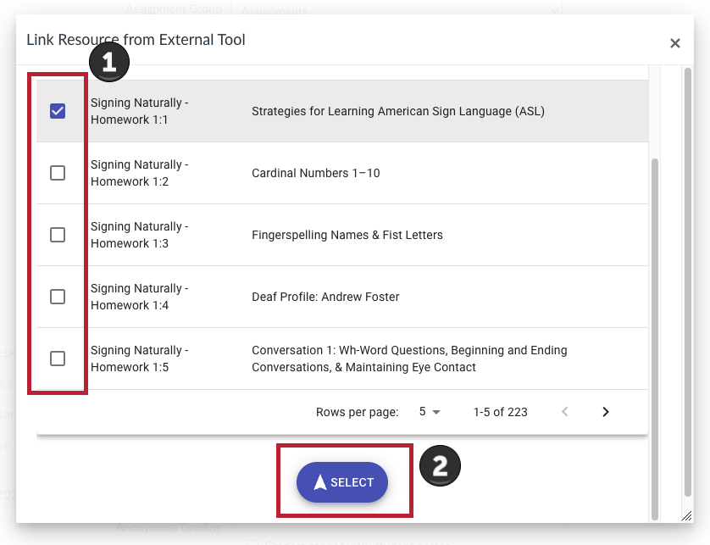
Task: Go to next page of resources
Action: (x=606, y=412)
